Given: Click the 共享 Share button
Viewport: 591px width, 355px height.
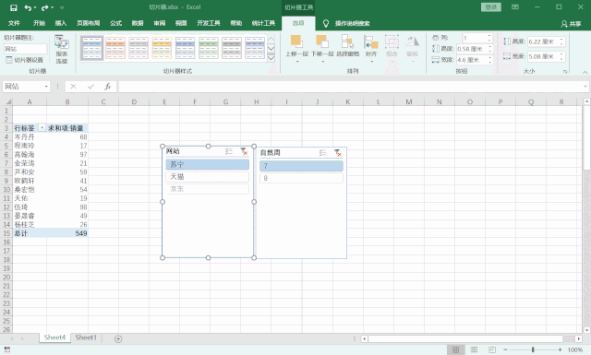Looking at the screenshot, I should click(x=571, y=24).
